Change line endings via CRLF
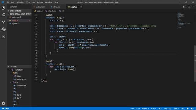The width and height of the screenshot is (196, 110). click(160, 108)
